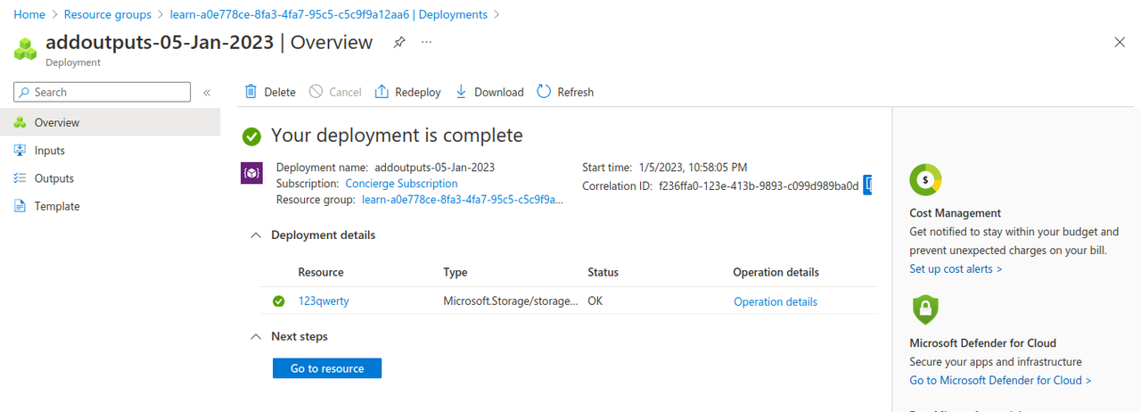Image resolution: width=1141 pixels, height=412 pixels.
Task: Open the learn-a0e778ce resource group link
Action: [463, 200]
